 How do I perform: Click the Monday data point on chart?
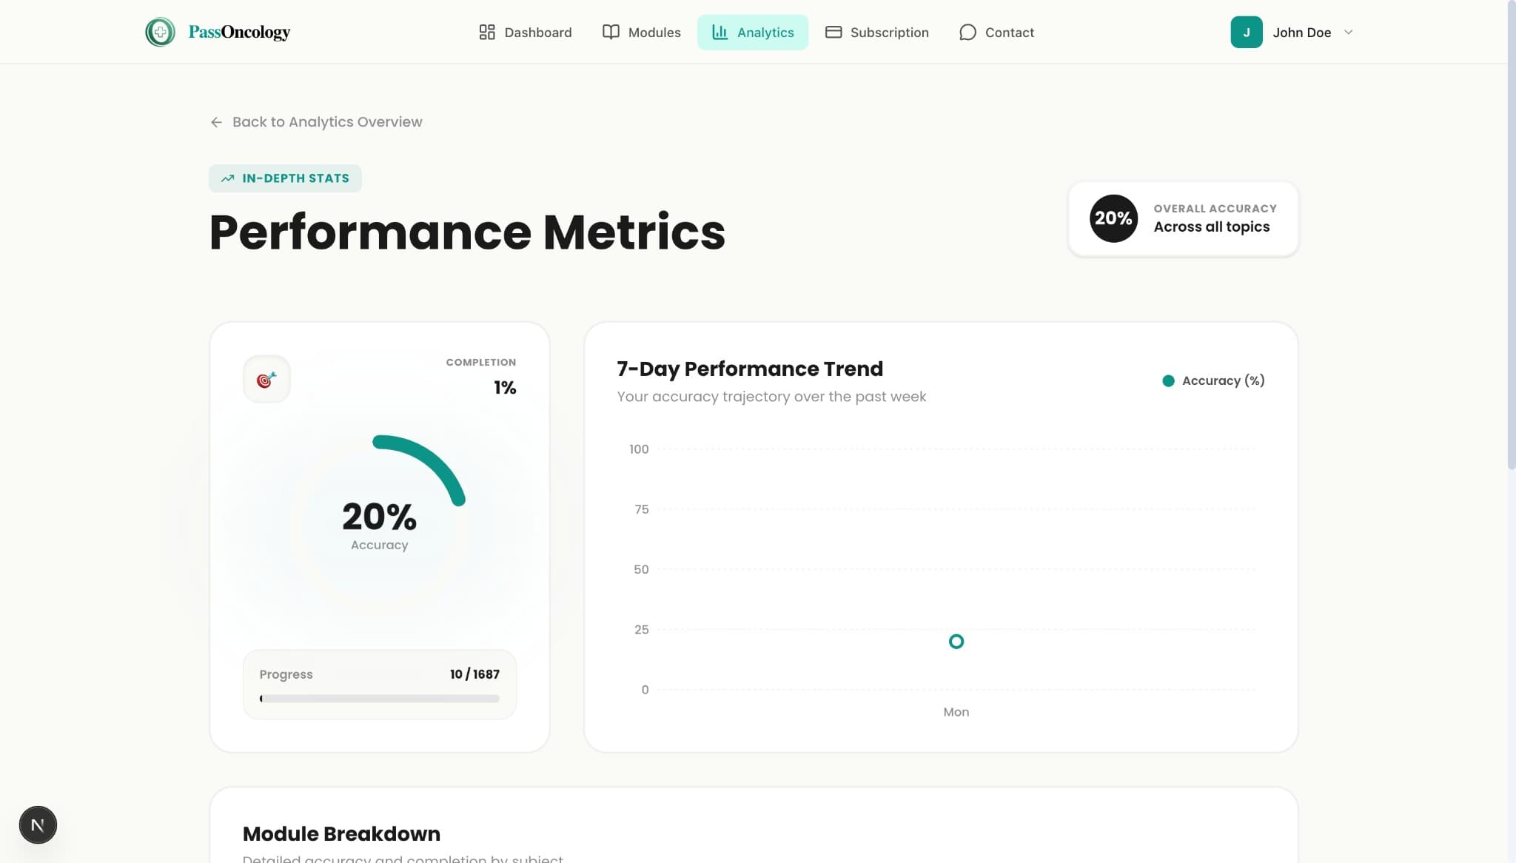point(956,642)
